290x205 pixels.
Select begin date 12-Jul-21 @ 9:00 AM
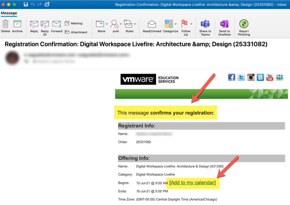pos(152,183)
